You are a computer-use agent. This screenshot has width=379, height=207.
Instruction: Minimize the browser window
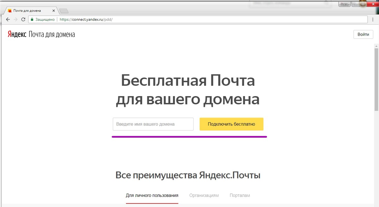[x=355, y=4]
